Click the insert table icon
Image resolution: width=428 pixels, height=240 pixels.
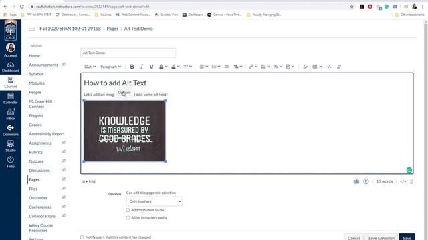coord(315,67)
